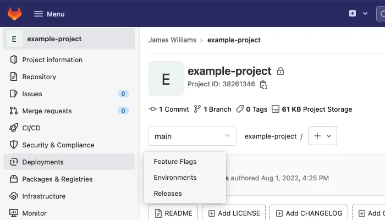Click the Add LICENSE button

click(x=233, y=213)
